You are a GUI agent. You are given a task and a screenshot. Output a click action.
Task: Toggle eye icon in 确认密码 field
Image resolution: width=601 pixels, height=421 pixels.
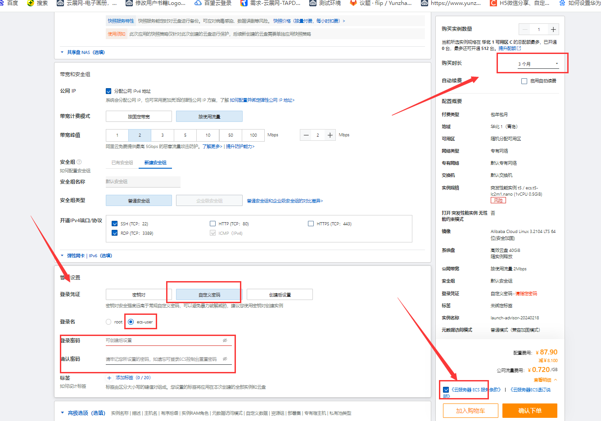[225, 359]
